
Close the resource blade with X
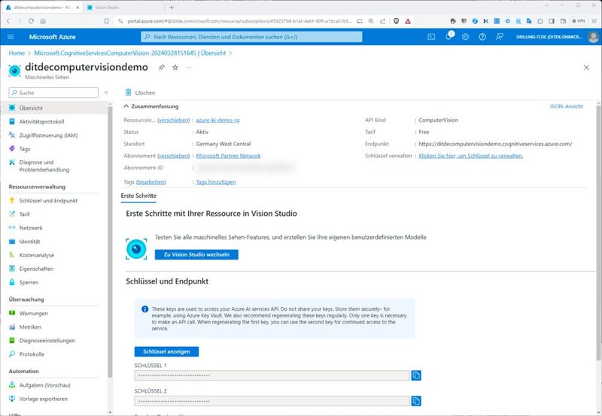tap(586, 68)
